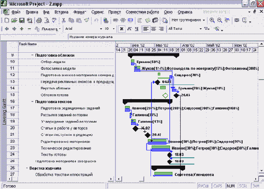Click the Open folder icon
264x189 pixels.
click(x=14, y=21)
